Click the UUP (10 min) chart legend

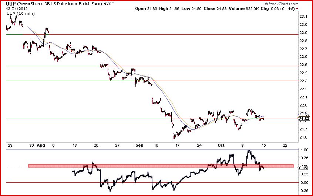[21, 14]
